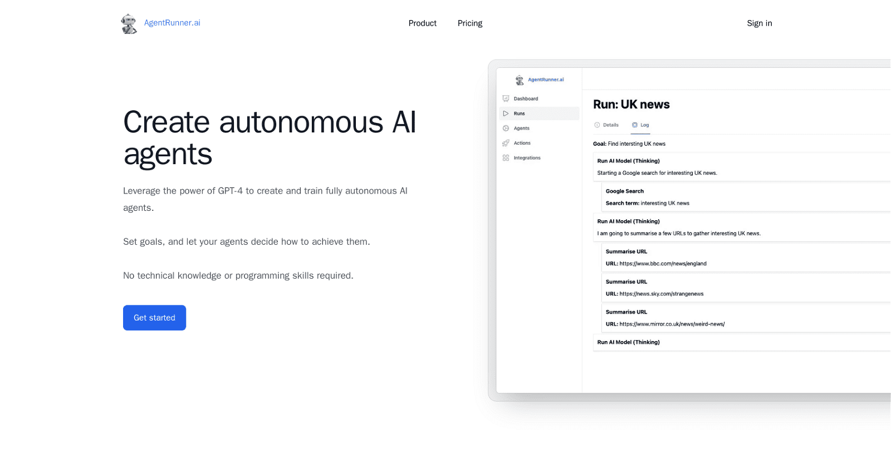Click the Sign in link
The image size is (891, 464).
click(x=760, y=23)
